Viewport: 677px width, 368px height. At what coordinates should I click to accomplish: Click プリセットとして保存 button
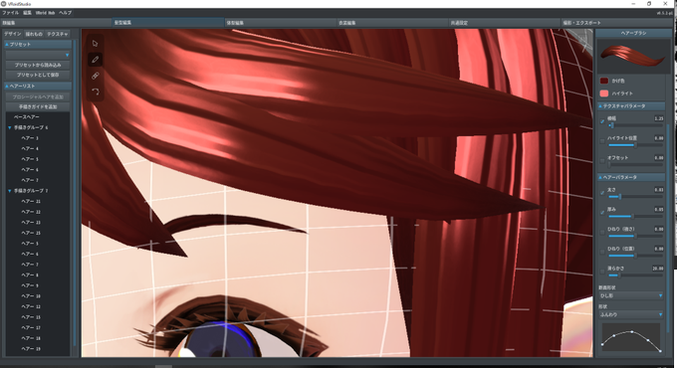coord(38,75)
